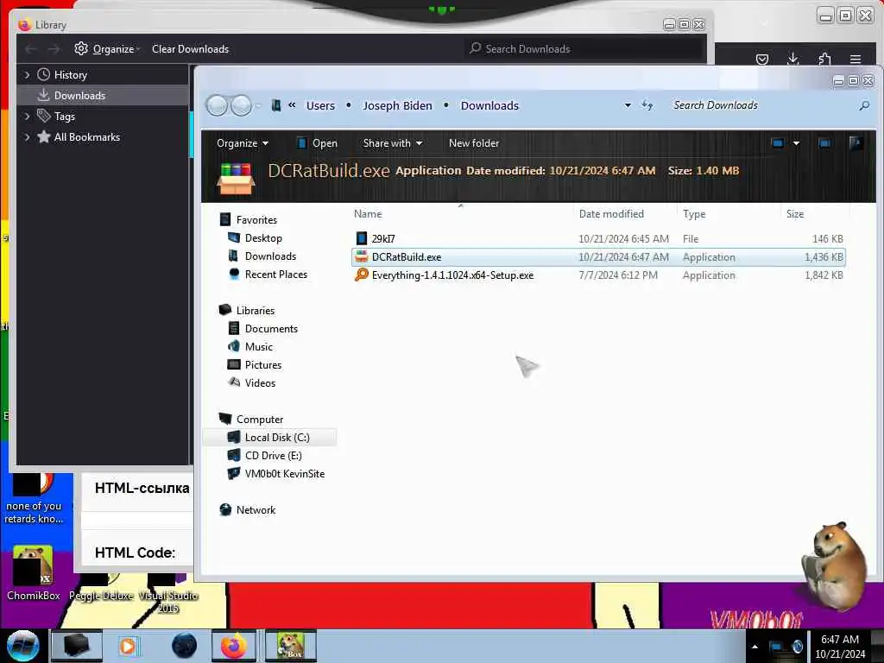Open the Videos library
884x663 pixels.
(260, 382)
